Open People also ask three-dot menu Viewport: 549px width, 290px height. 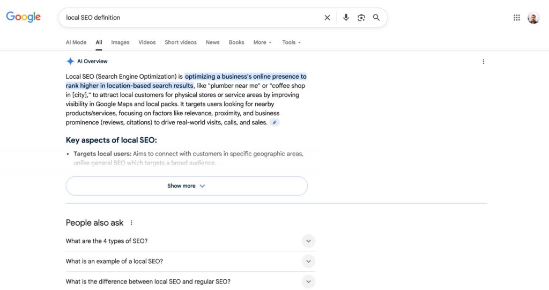(x=131, y=223)
